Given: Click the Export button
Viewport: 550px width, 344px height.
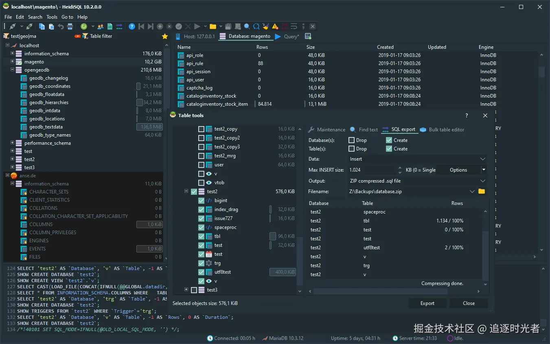Looking at the screenshot, I should 427,303.
